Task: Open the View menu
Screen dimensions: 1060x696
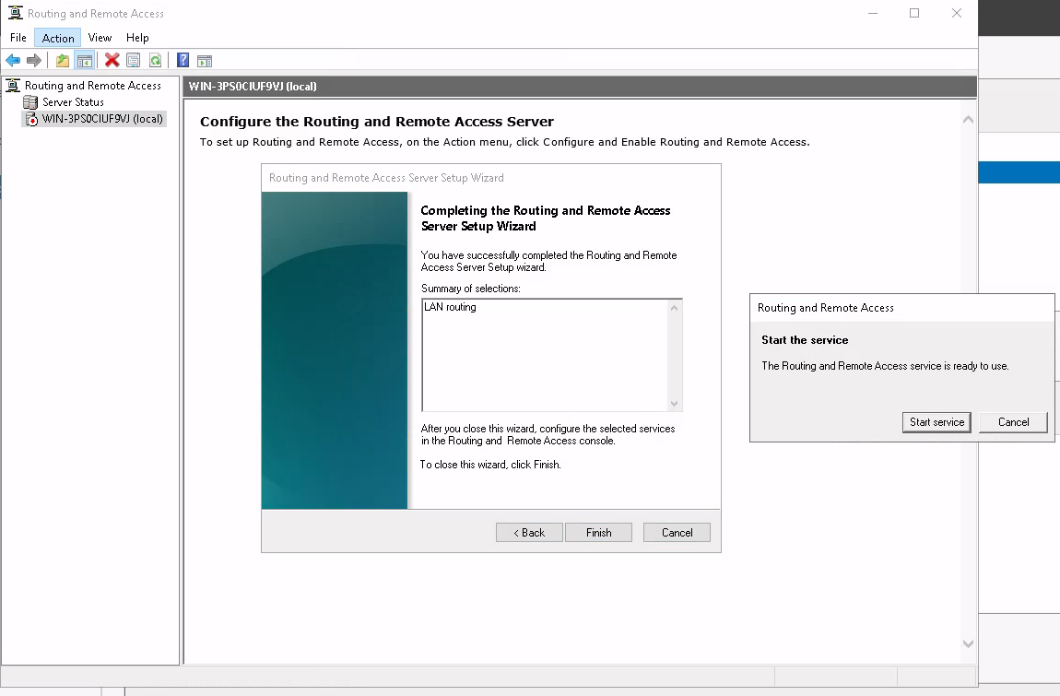Action: click(100, 38)
